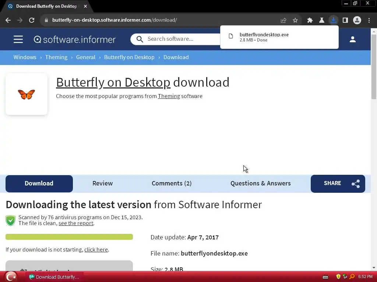Open the extensions puzzle icon
The height and width of the screenshot is (282, 377).
[310, 21]
